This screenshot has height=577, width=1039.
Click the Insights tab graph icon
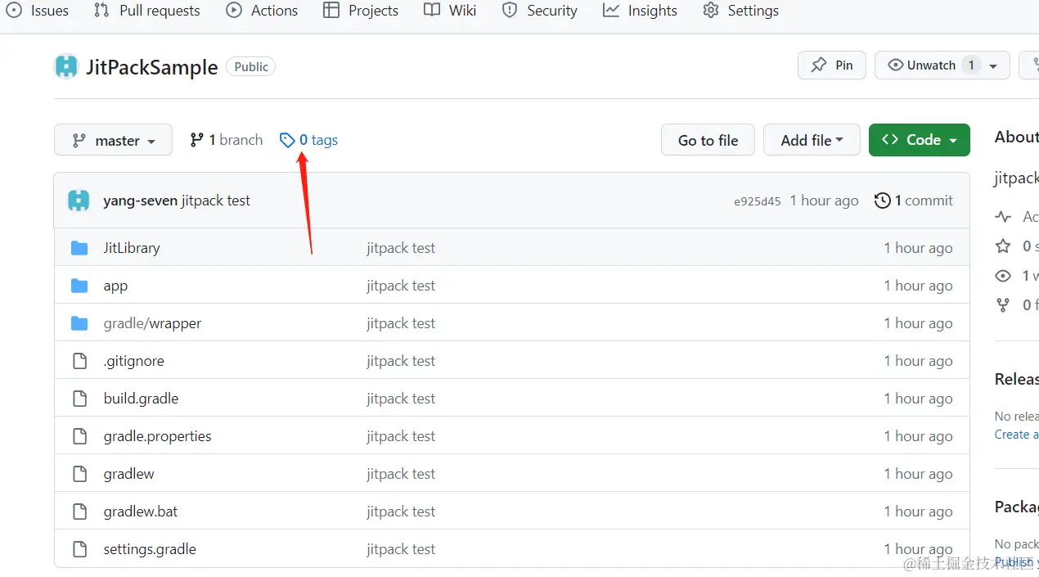611,11
